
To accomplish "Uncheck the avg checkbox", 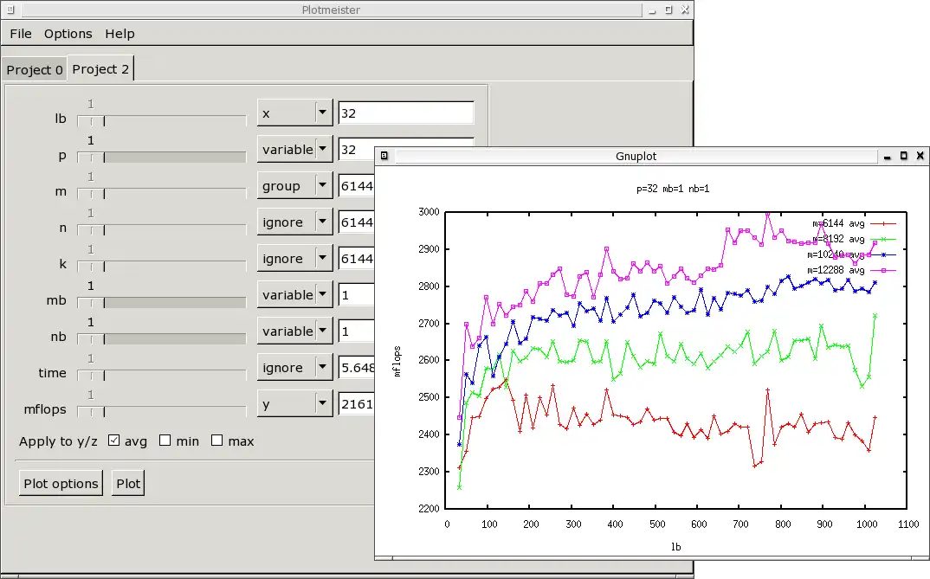I will click(113, 441).
